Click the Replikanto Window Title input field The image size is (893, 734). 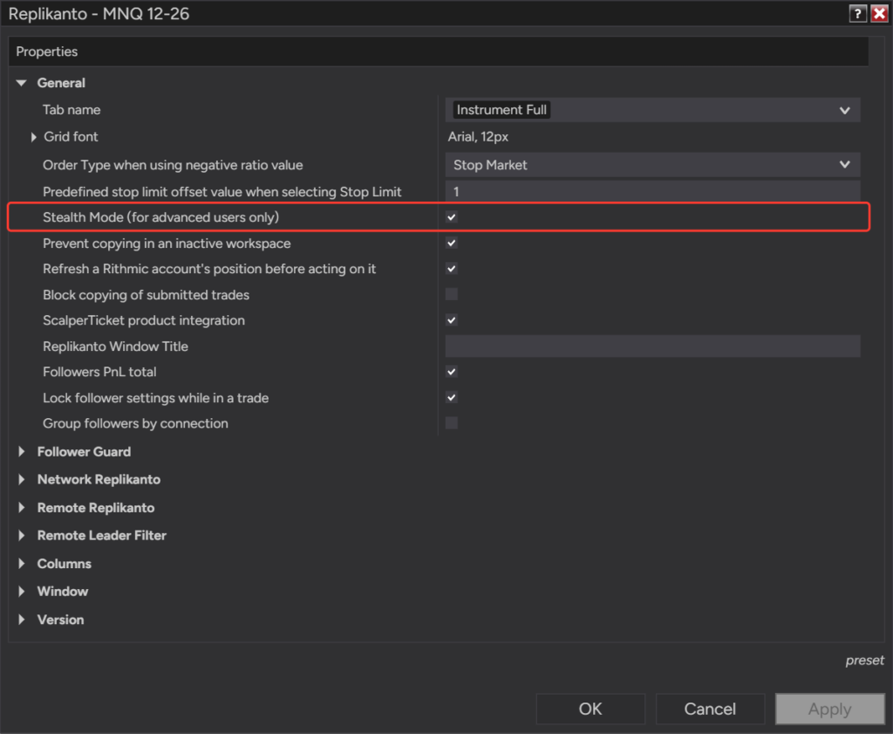click(x=652, y=346)
